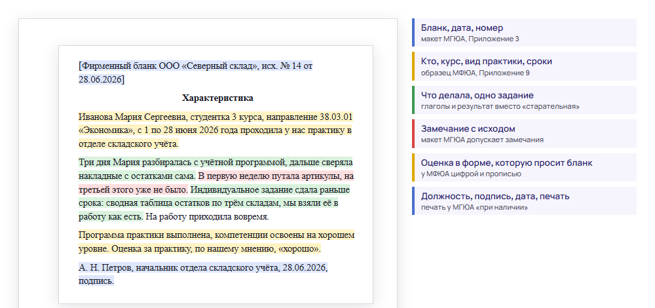Click the subtitle "макет МГЮА допускает замечания"
Screen dimensions: 655x308
pos(482,140)
